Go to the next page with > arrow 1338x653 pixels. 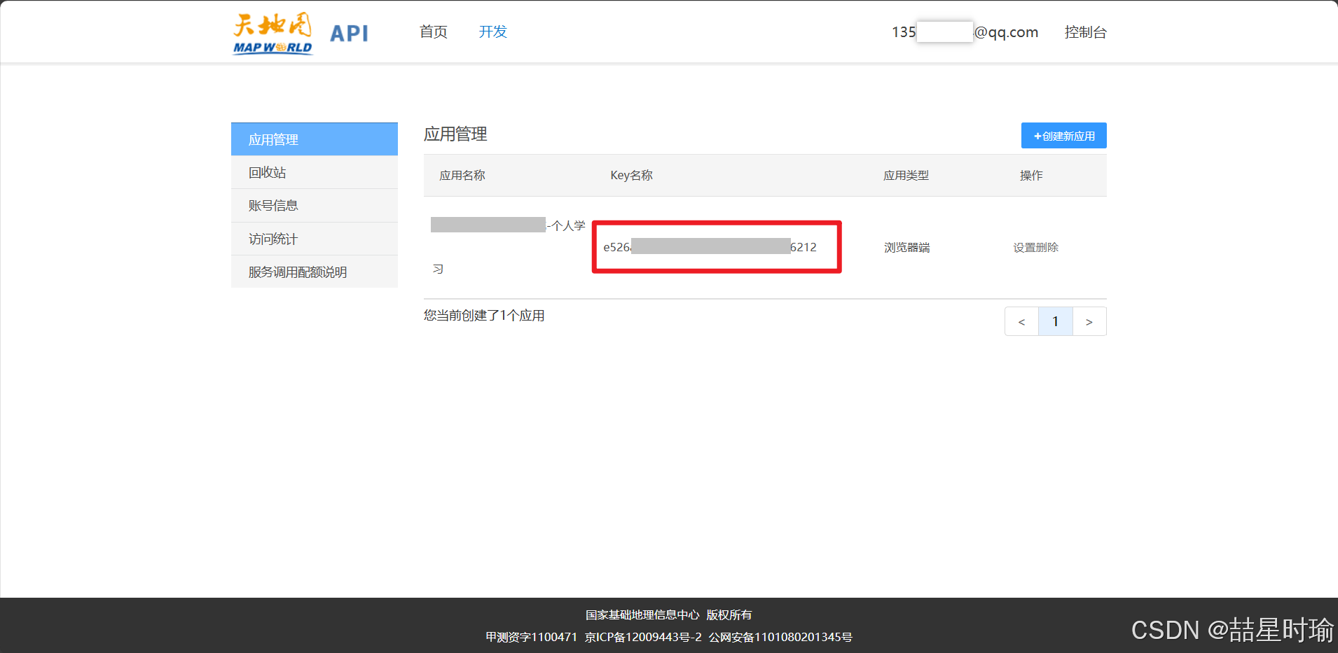(1089, 321)
